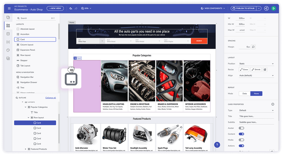Image resolution: width=283 pixels, height=156 pixels.
Task: Open the Web Components dropdown
Action: pyautogui.click(x=213, y=8)
